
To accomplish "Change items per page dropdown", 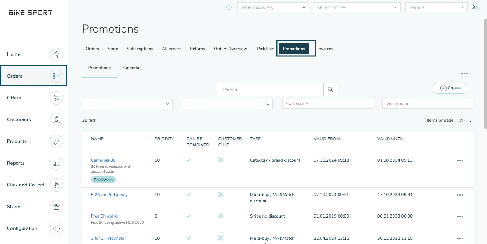I will pos(465,120).
